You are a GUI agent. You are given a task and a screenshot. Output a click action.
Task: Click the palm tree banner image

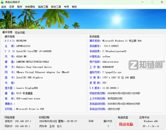(x=83, y=19)
